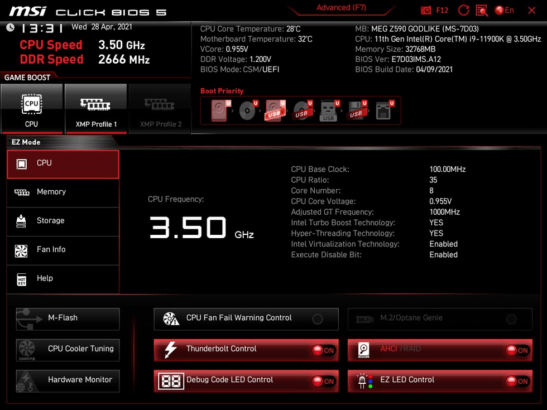Select the first hard disk boot device icon
Screen dimensions: 547x410
point(221,110)
